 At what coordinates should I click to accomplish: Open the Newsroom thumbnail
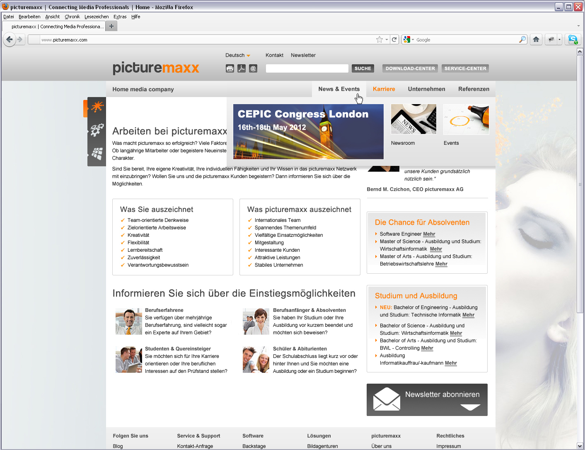[x=413, y=119]
